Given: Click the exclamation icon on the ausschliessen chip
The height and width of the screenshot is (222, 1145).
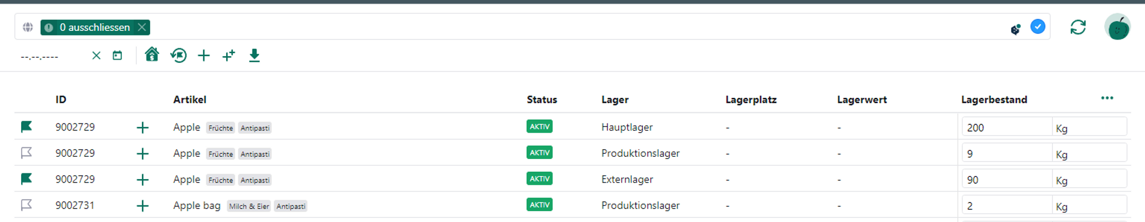Looking at the screenshot, I should pyautogui.click(x=49, y=27).
